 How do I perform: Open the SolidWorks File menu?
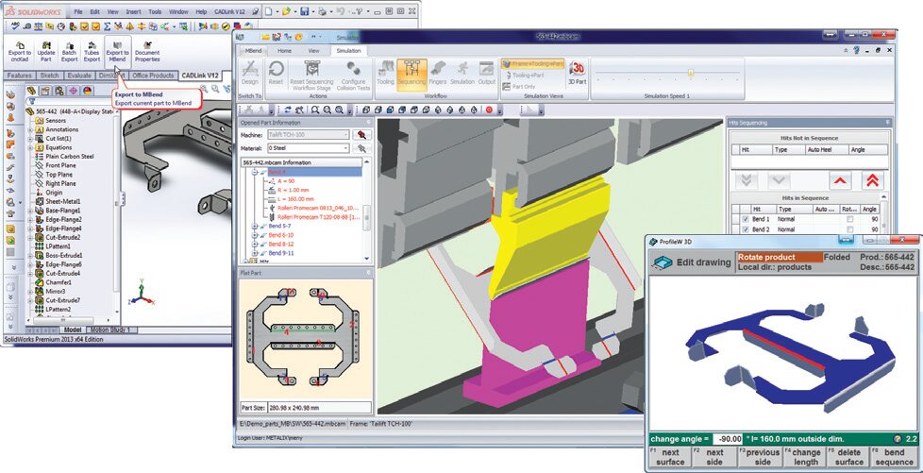point(78,11)
